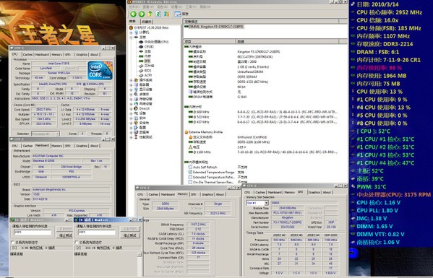The width and height of the screenshot is (433, 278).
Task: Click the 项目 field column header
Action: tap(210, 41)
